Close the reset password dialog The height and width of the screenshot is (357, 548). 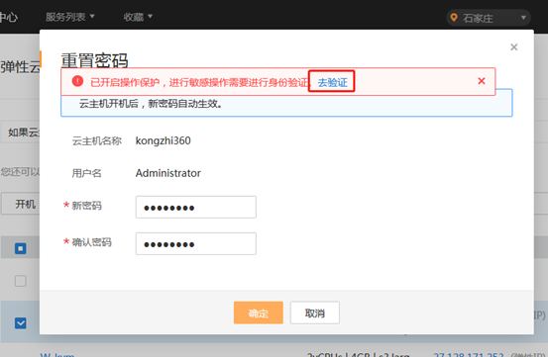click(513, 47)
